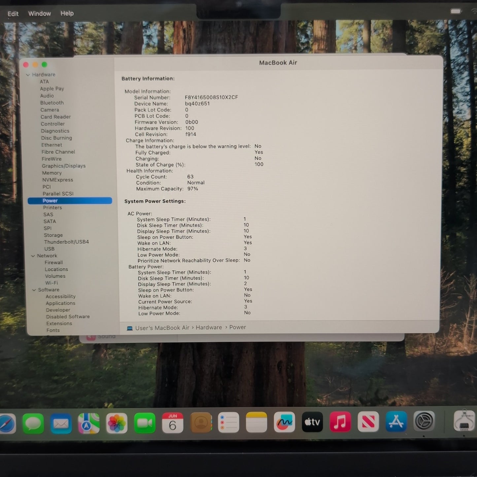Click Hardware in the path bar

click(209, 327)
